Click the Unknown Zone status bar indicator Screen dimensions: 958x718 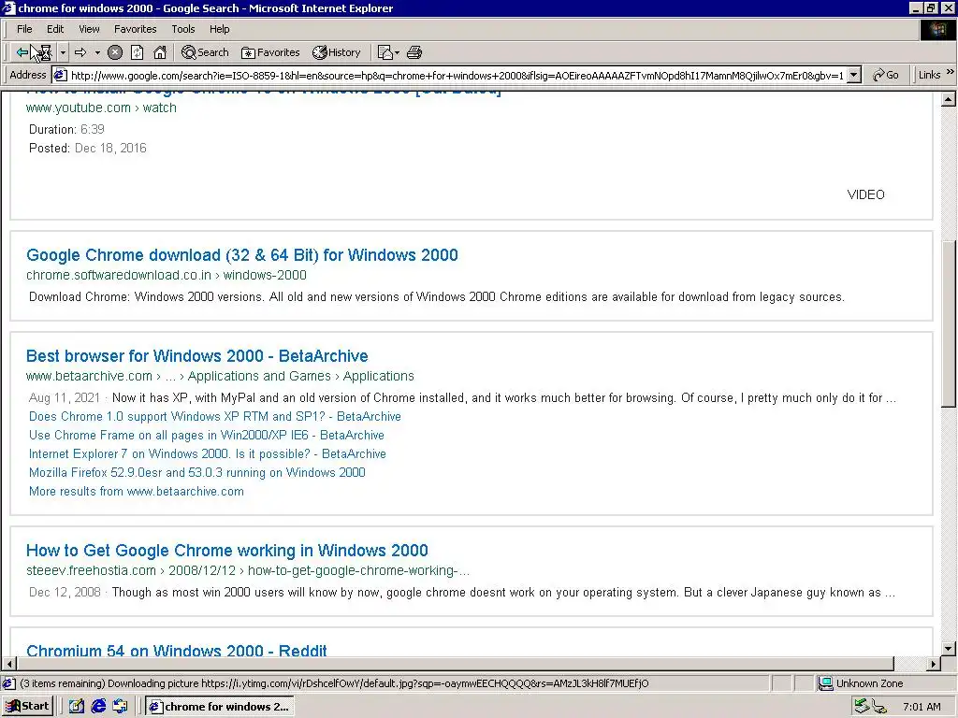click(x=861, y=683)
